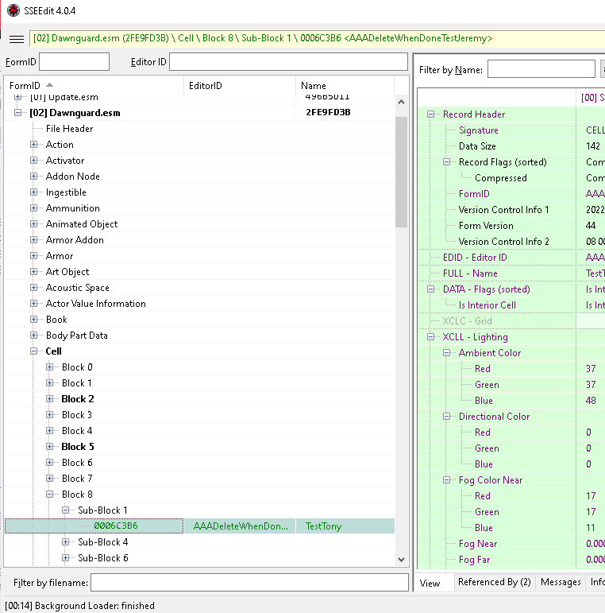This screenshot has width=605, height=613.
Task: Select the 0006C3B6 cell record row
Action: [116, 526]
